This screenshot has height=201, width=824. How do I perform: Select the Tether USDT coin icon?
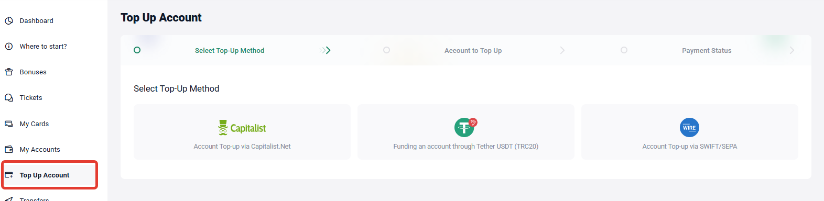(x=465, y=127)
